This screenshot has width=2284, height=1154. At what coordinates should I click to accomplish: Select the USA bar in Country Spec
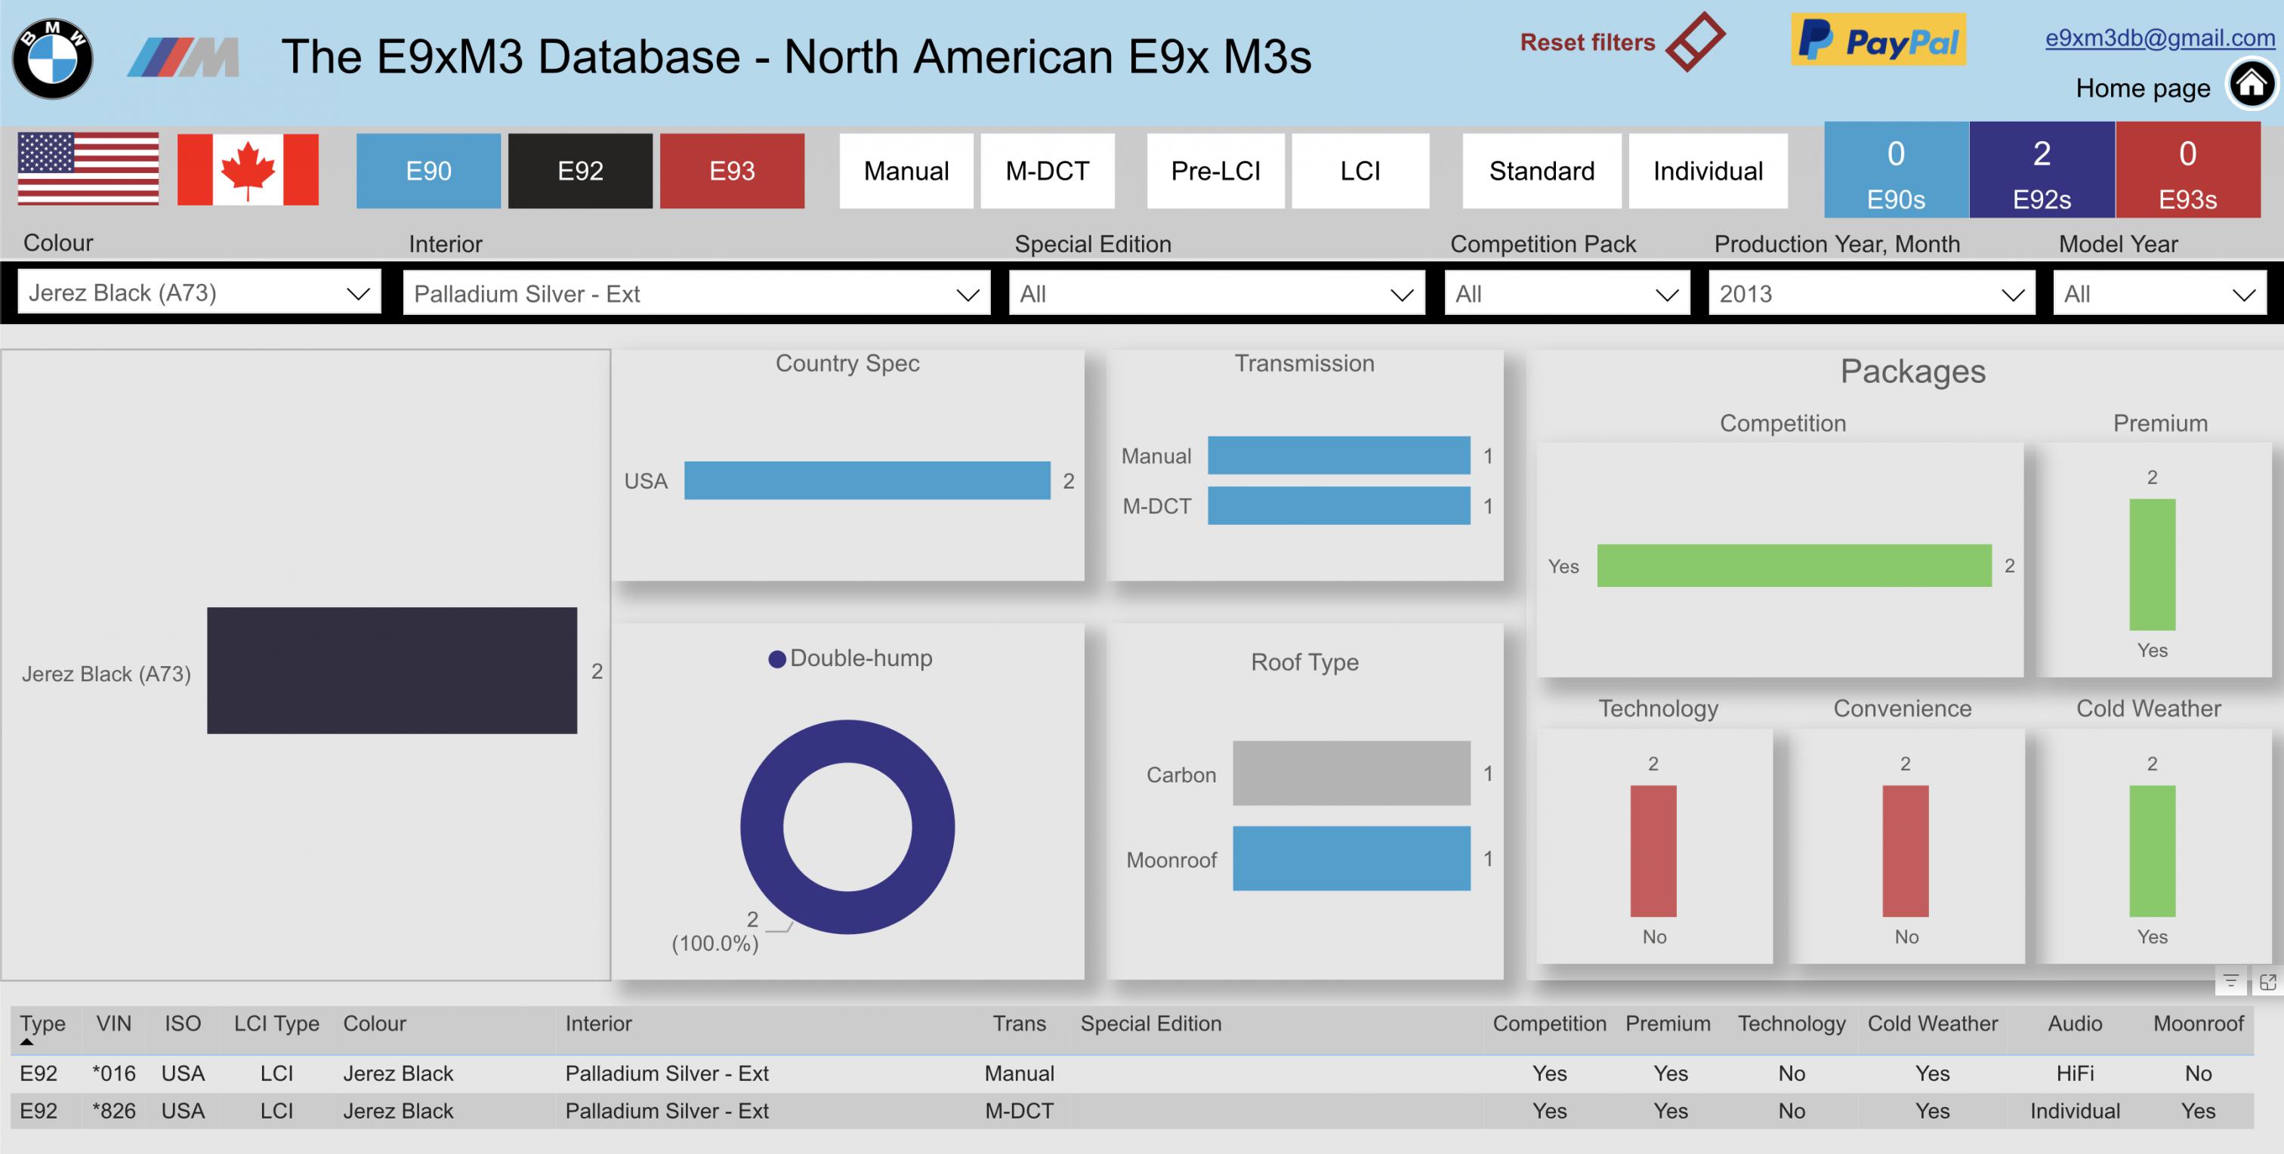click(867, 480)
